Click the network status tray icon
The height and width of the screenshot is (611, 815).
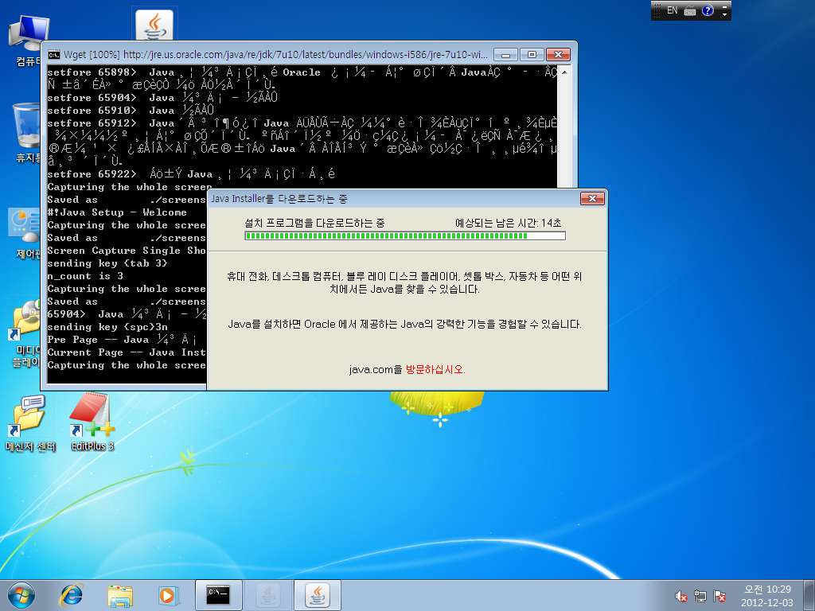(700, 596)
